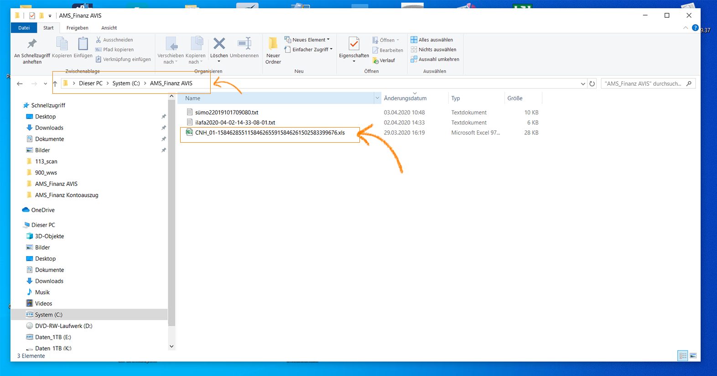The height and width of the screenshot is (376, 717).
Task: Select the CNH_01 Excel file
Action: pos(270,133)
